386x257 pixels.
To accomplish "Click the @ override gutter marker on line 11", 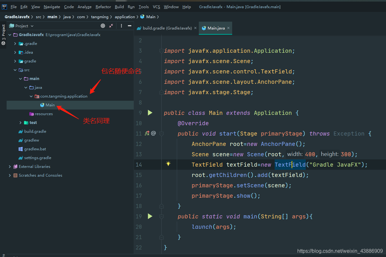I will [154, 133].
